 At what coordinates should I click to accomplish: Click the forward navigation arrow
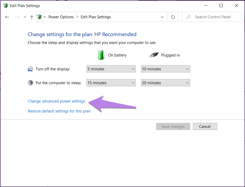click(x=17, y=17)
